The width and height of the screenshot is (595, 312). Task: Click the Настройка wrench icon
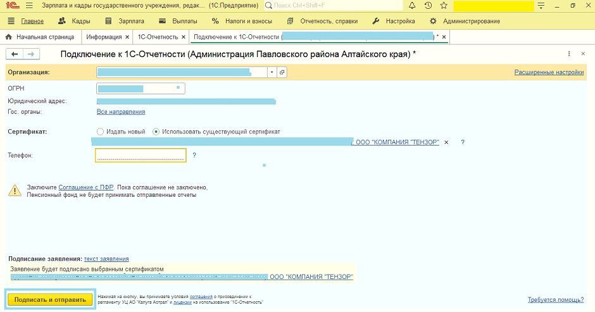375,22
